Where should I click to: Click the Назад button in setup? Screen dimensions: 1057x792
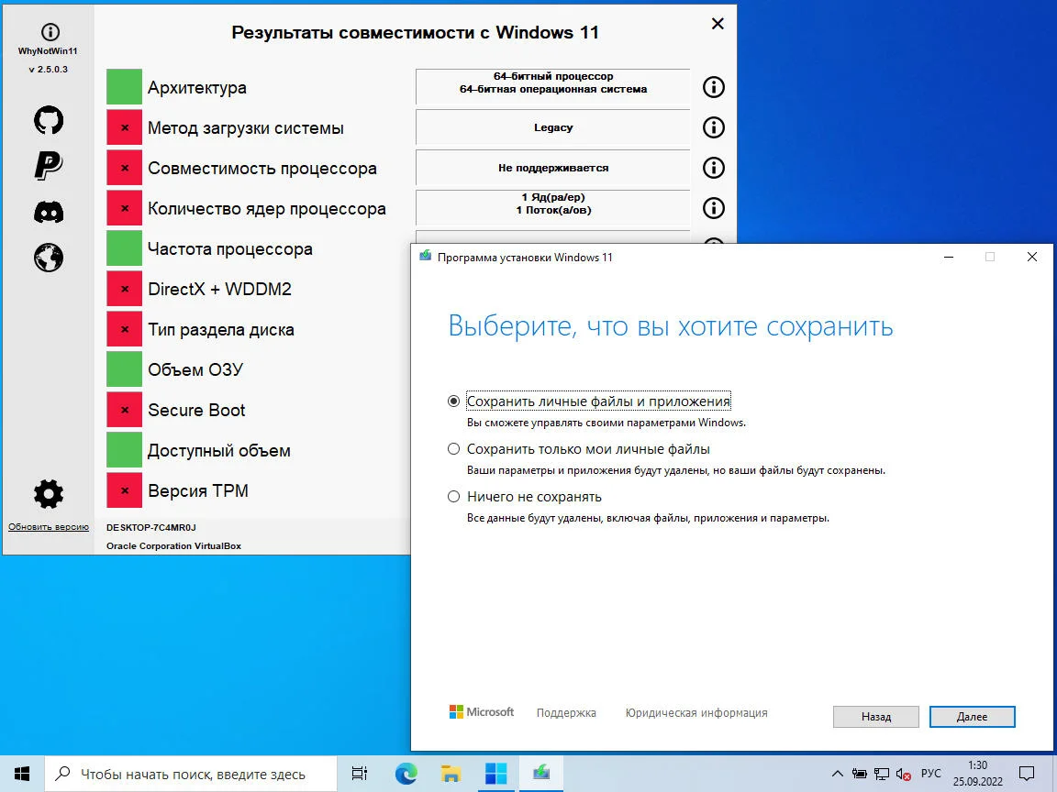pyautogui.click(x=875, y=717)
